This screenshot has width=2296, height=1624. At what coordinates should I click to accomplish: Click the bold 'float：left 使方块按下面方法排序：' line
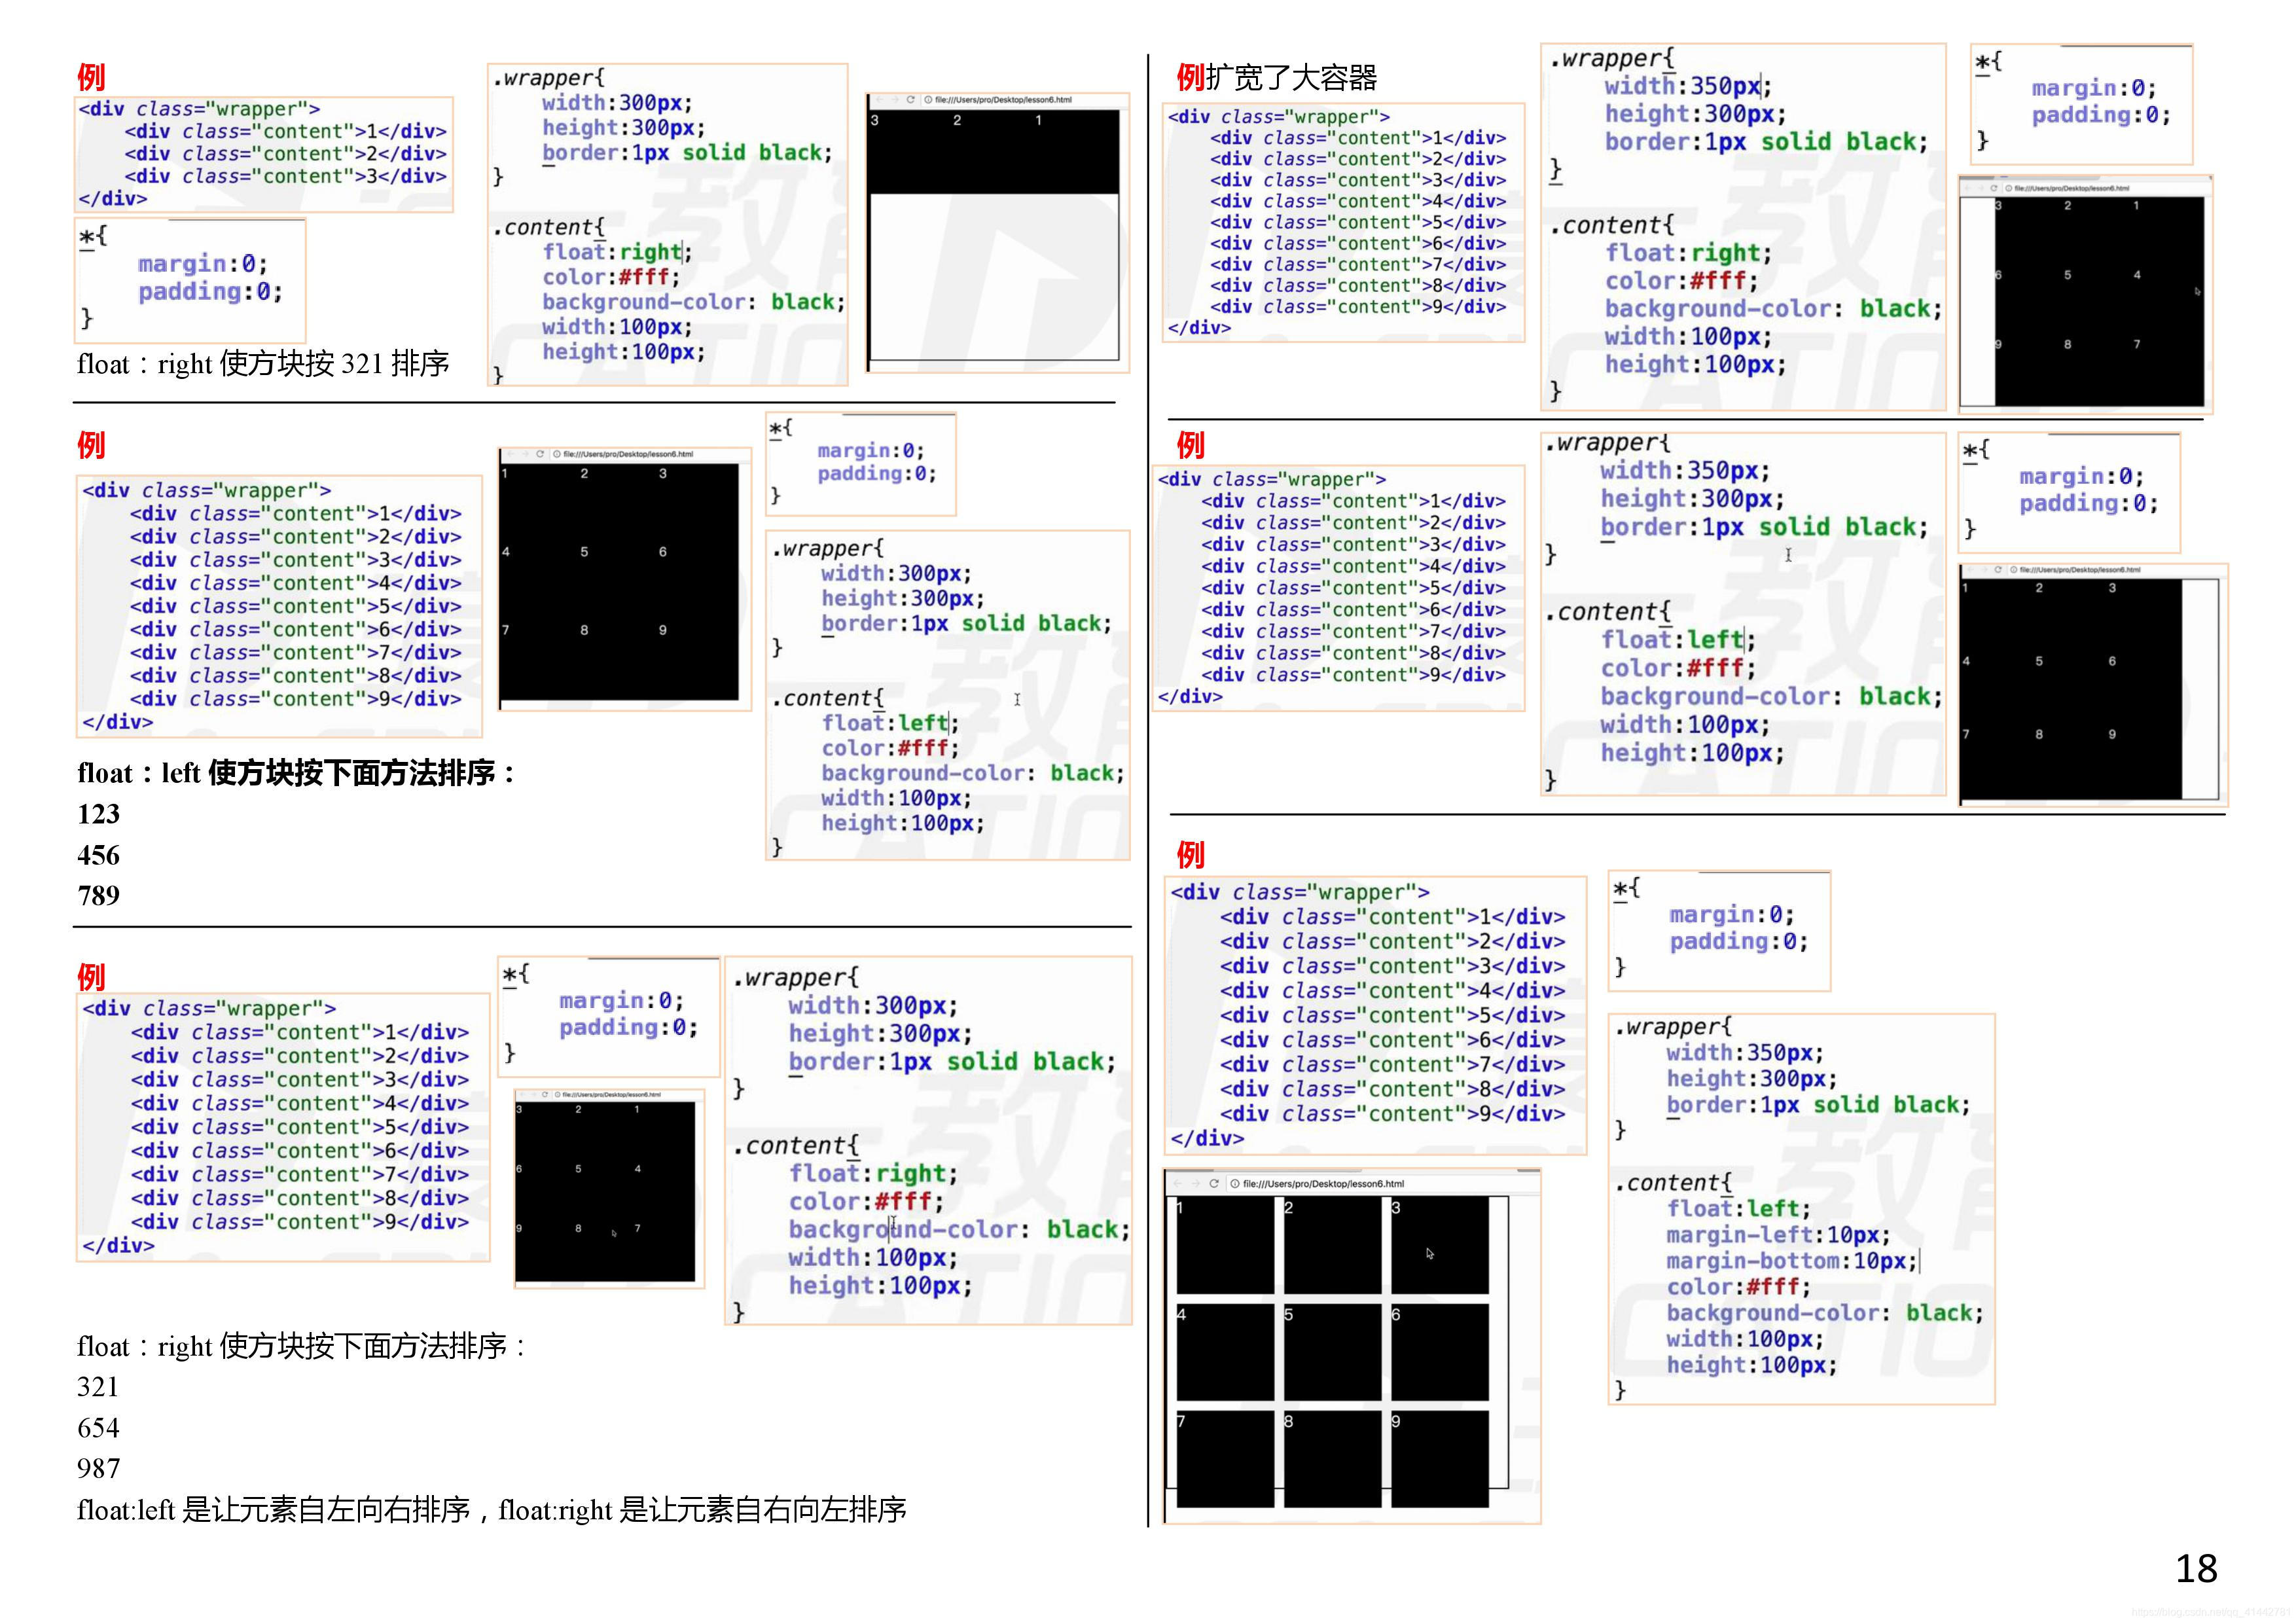click(x=297, y=773)
